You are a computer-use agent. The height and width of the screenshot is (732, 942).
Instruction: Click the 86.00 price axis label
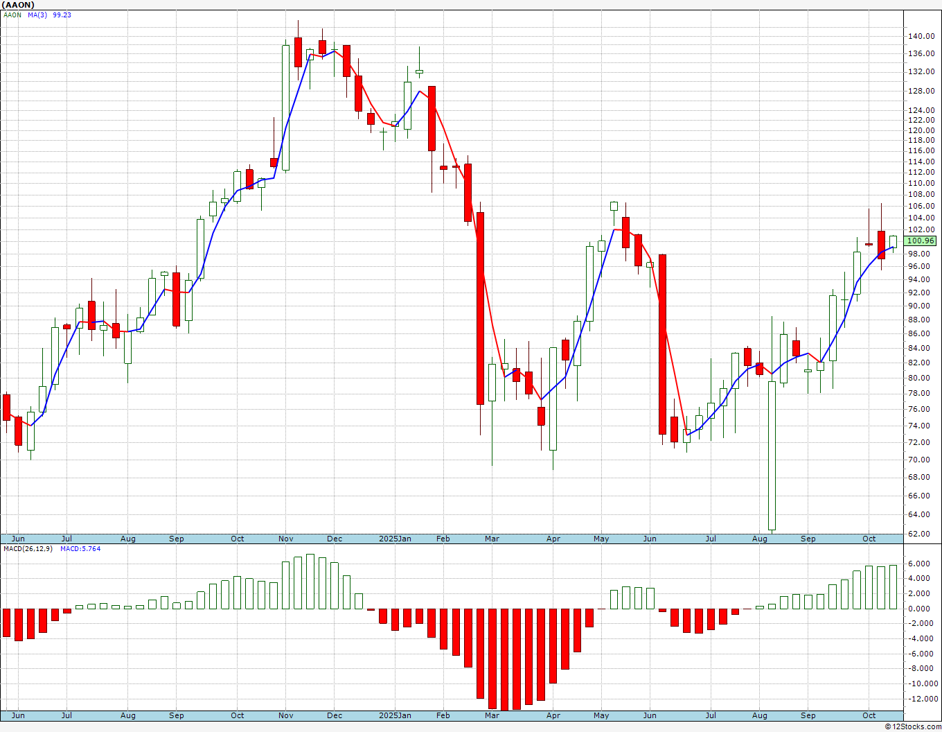pyautogui.click(x=921, y=333)
